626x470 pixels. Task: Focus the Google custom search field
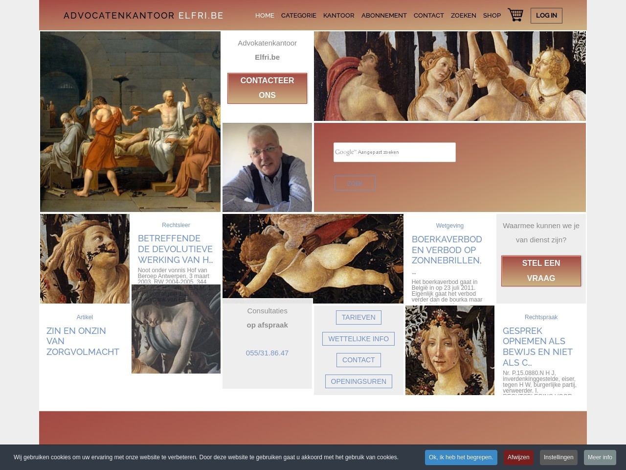click(395, 152)
